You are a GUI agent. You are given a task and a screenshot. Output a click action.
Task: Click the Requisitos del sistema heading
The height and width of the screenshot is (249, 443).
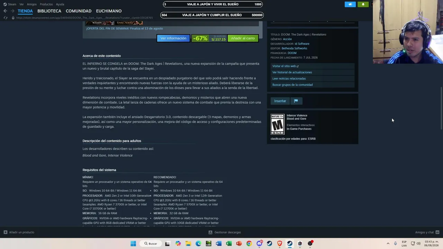(99, 170)
